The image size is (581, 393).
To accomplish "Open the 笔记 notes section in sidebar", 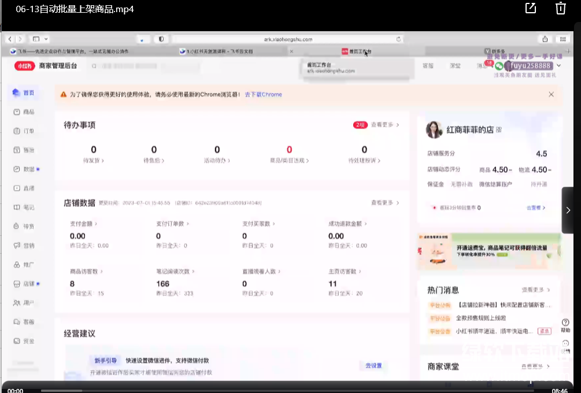I will [23, 207].
